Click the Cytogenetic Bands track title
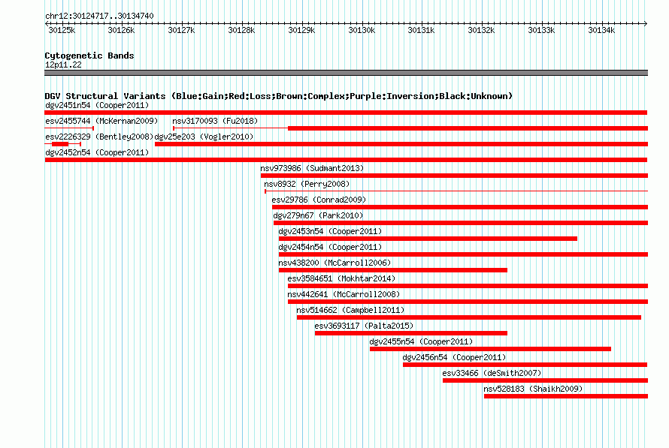The width and height of the screenshot is (669, 448). 89,56
